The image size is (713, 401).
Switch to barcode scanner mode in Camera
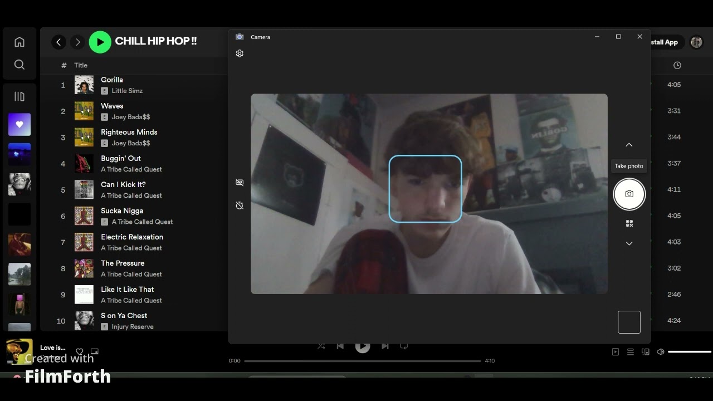click(x=629, y=223)
